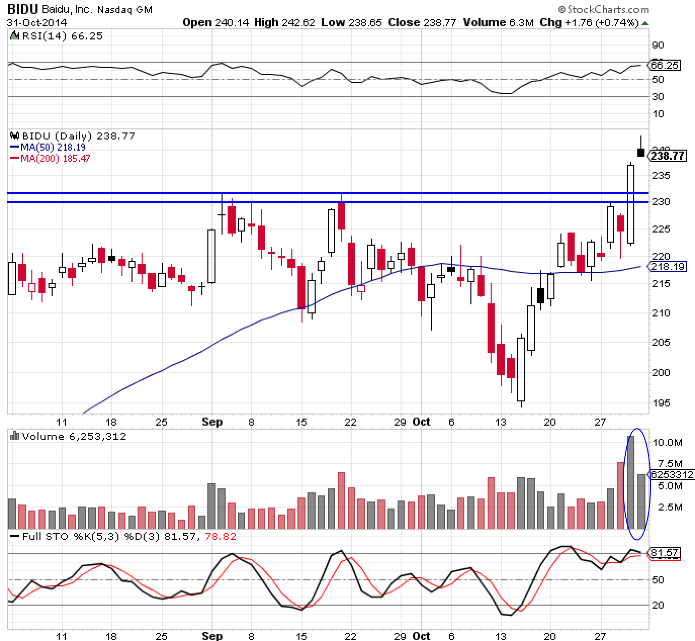Click the 81.57 stochastic axis tag
Image resolution: width=695 pixels, height=641 pixels.
coord(665,553)
